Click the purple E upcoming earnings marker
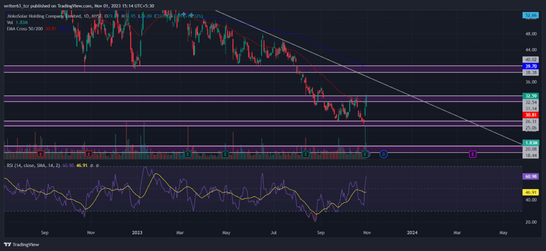Viewport: 546px width, 251px height. pos(472,154)
